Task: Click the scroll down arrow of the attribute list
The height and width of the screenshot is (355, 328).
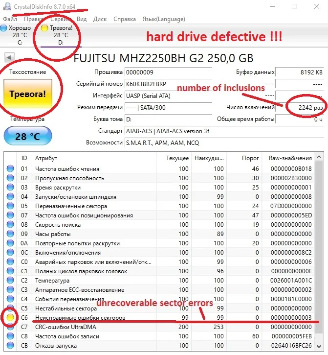Action: pyautogui.click(x=319, y=346)
